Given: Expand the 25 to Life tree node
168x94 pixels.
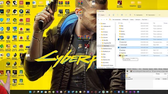Looking at the screenshot, I should pos(100,35).
